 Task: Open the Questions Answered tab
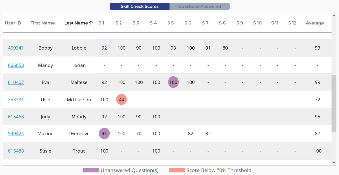pos(200,6)
